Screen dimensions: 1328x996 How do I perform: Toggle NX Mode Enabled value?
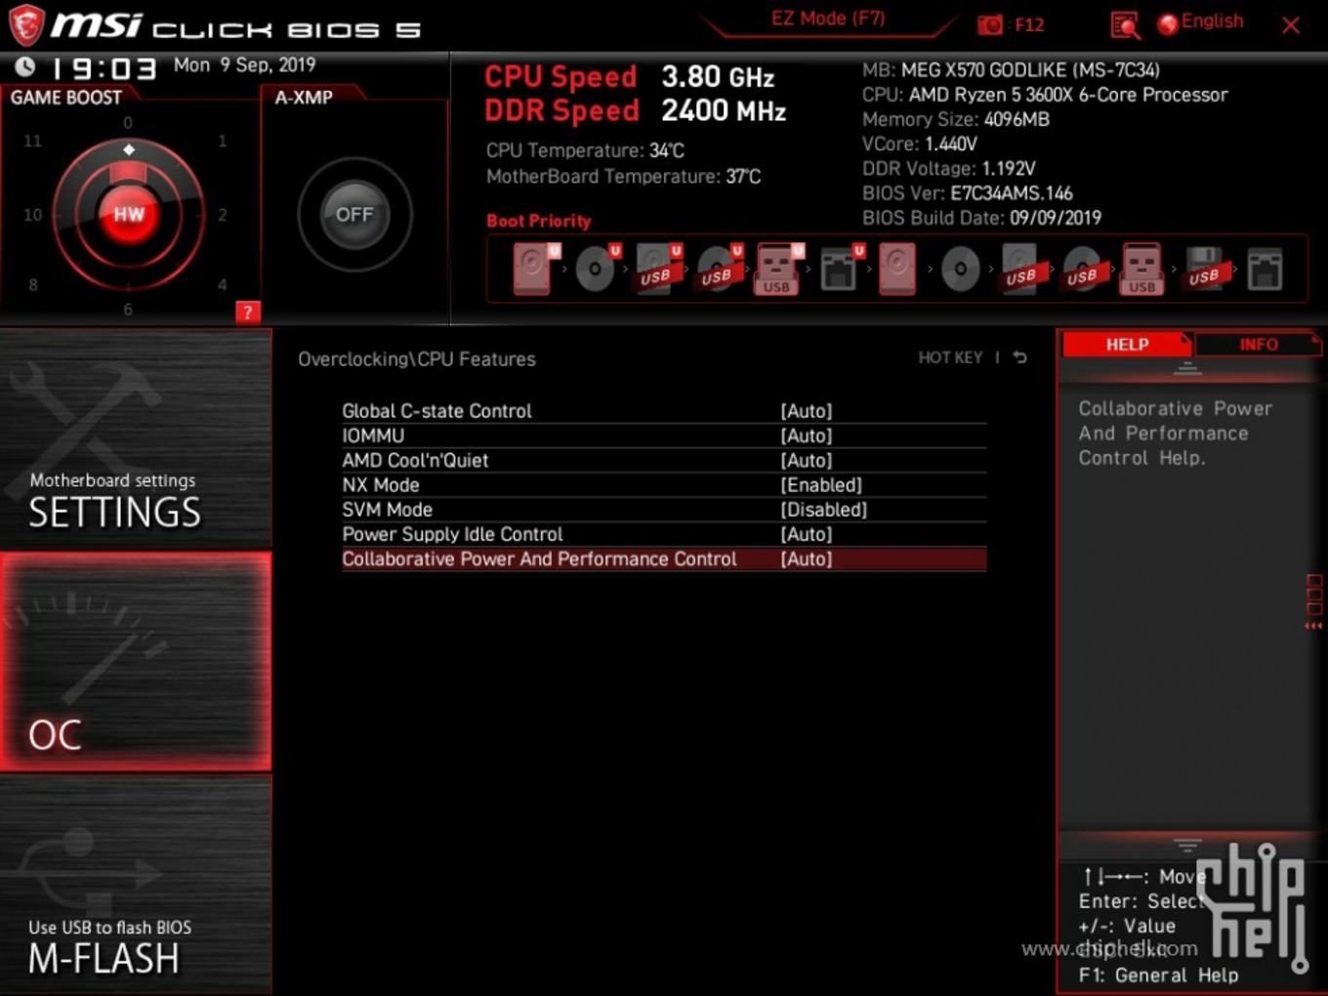[x=821, y=485]
